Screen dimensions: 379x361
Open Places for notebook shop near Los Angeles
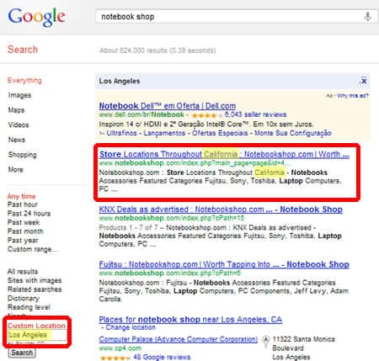pos(190,320)
